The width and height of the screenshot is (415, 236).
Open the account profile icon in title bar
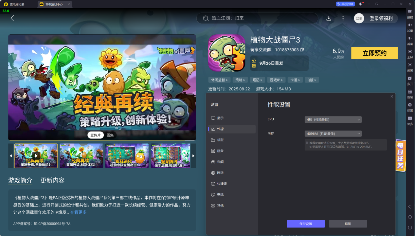pyautogui.click(x=361, y=4)
